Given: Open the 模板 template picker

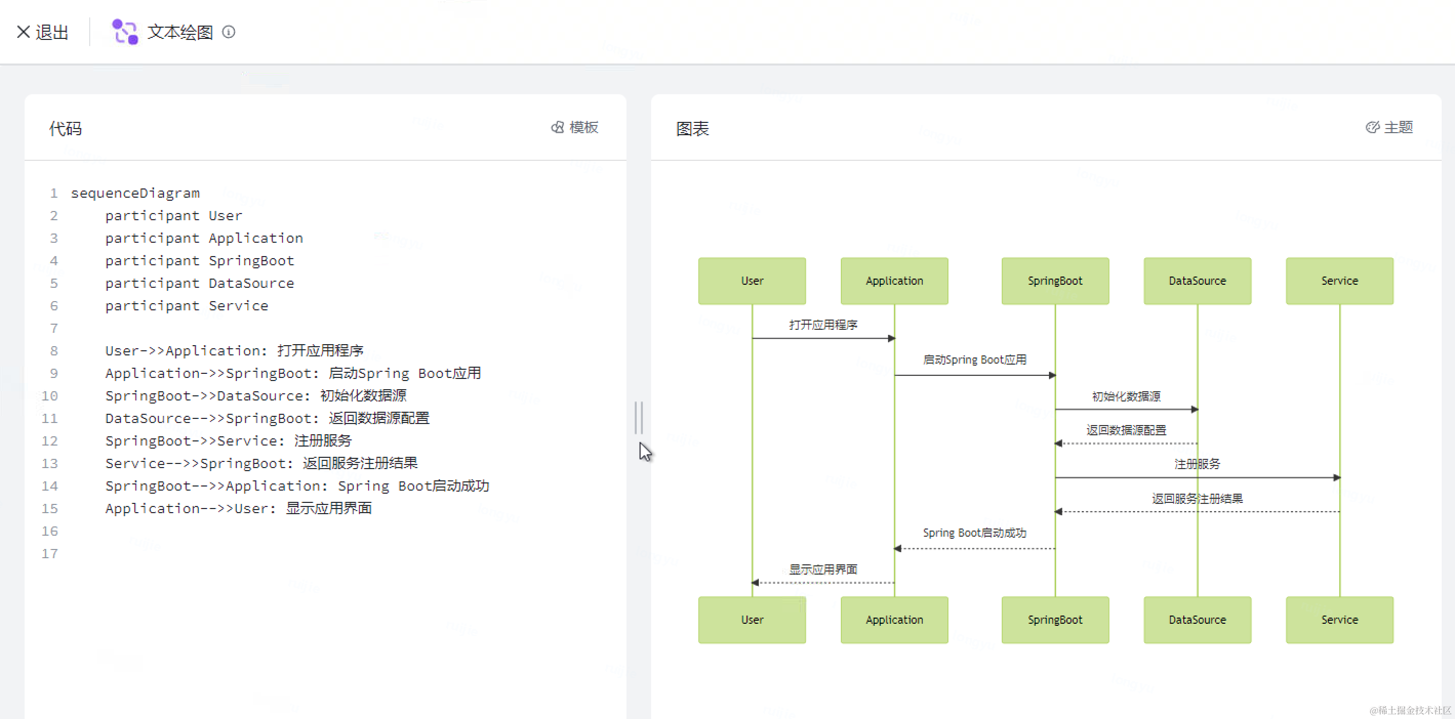Looking at the screenshot, I should (575, 128).
